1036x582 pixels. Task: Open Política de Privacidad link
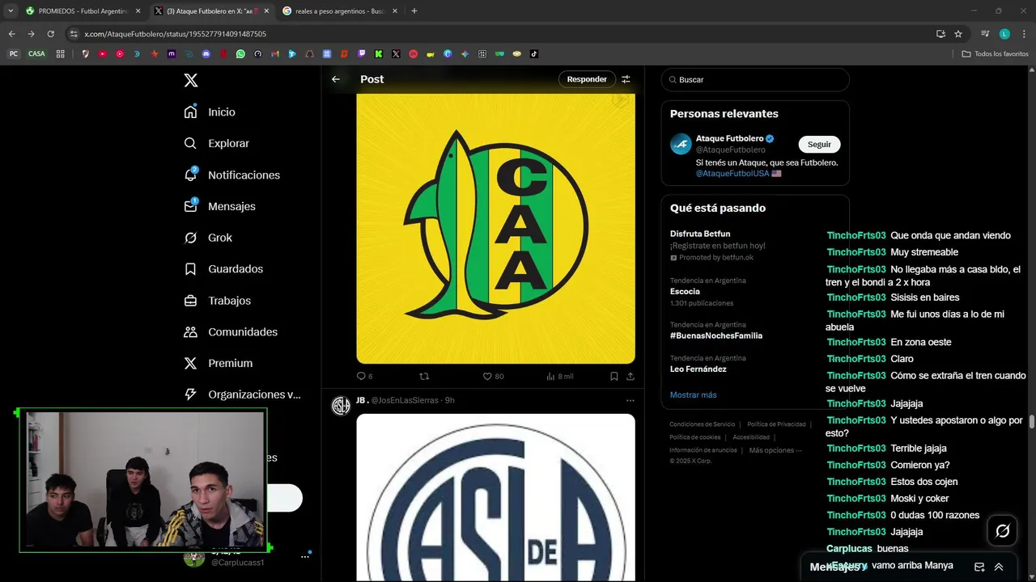(776, 424)
